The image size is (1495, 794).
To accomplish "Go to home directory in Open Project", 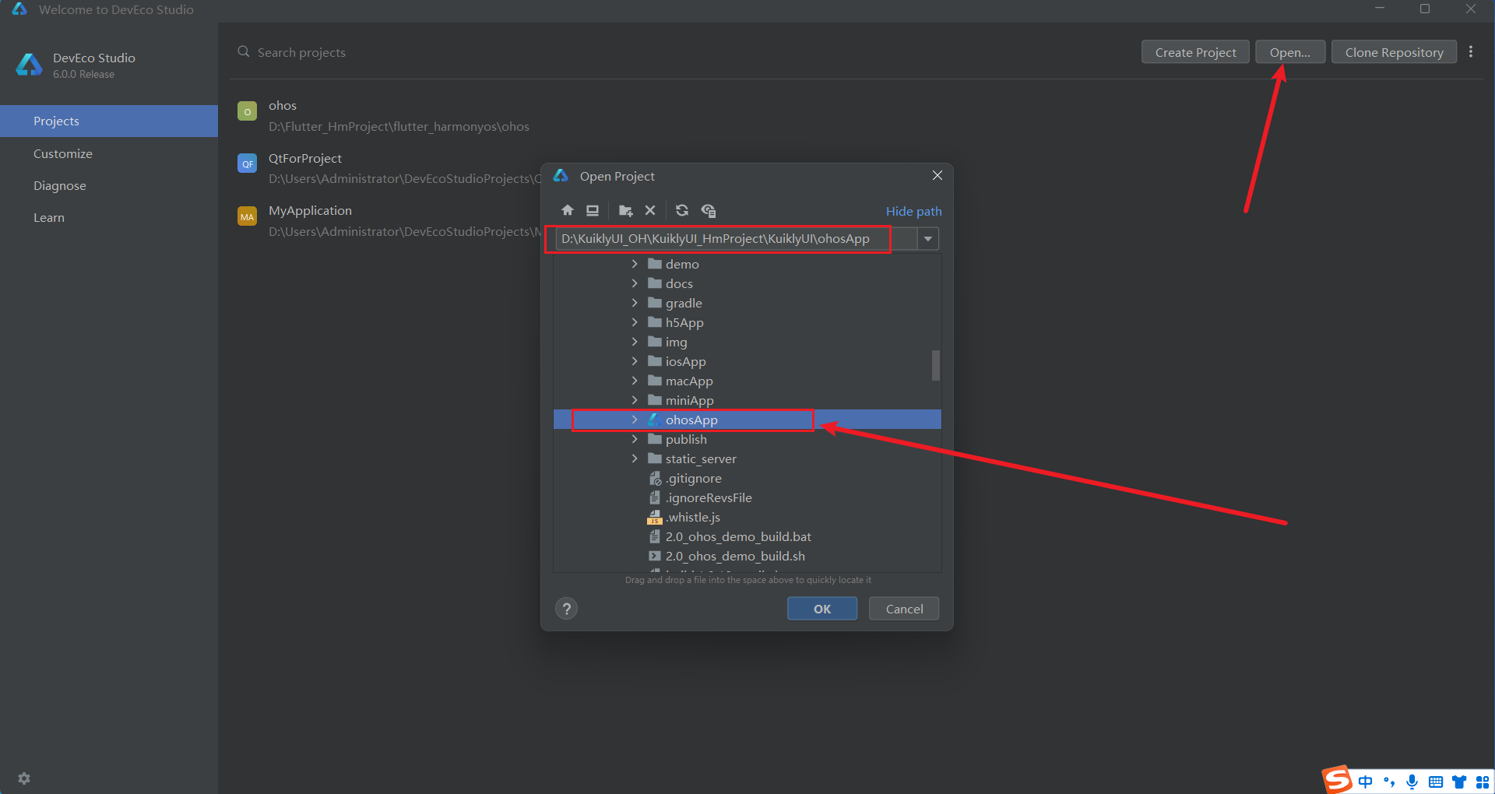I will (568, 210).
